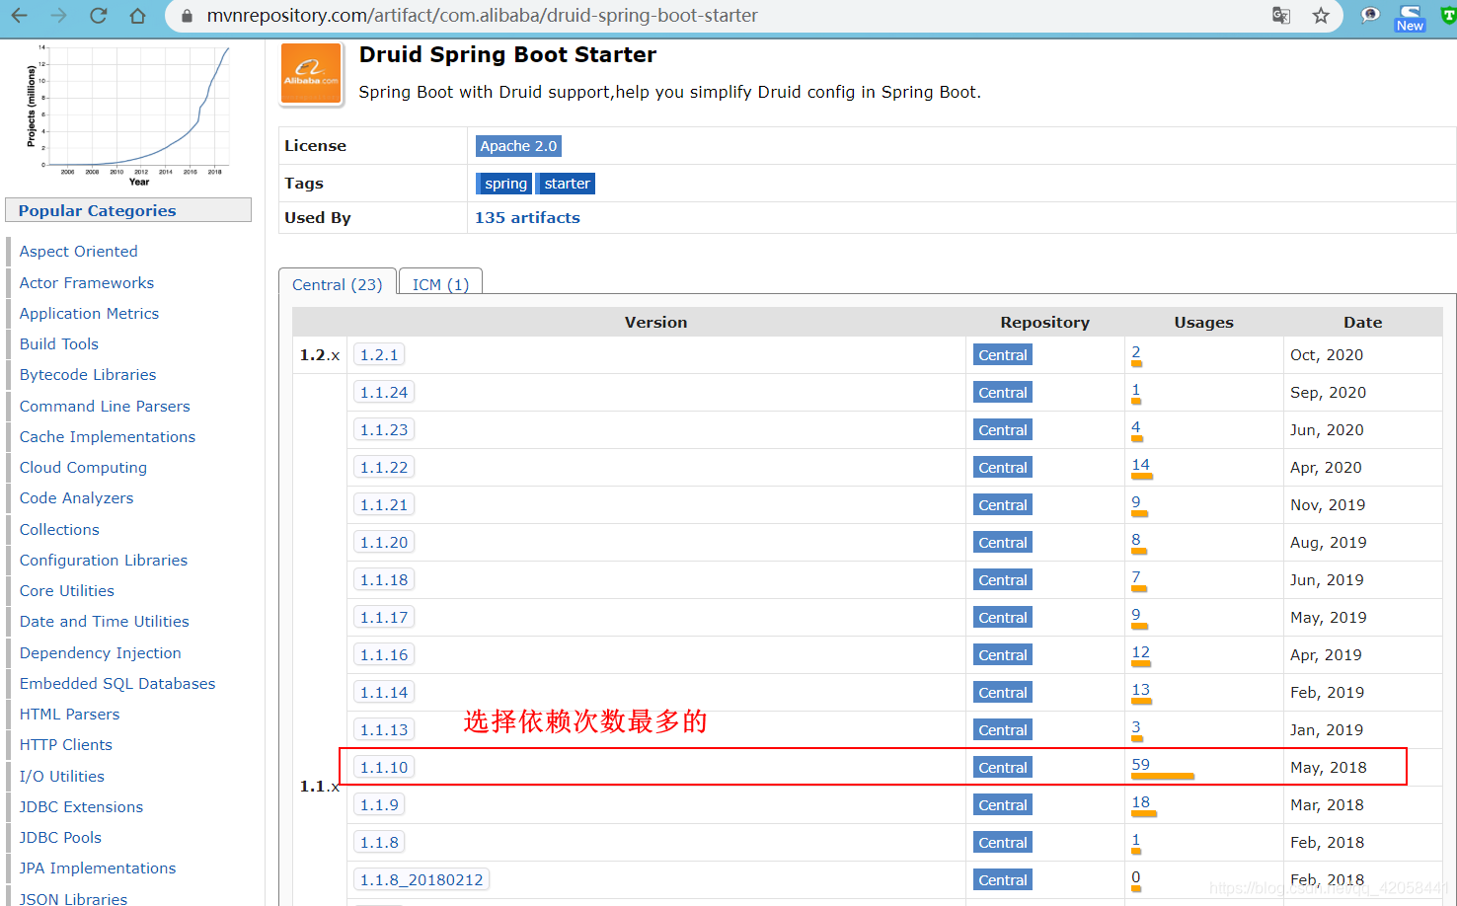The width and height of the screenshot is (1457, 906).
Task: Open version 1.1.16
Action: click(x=384, y=655)
